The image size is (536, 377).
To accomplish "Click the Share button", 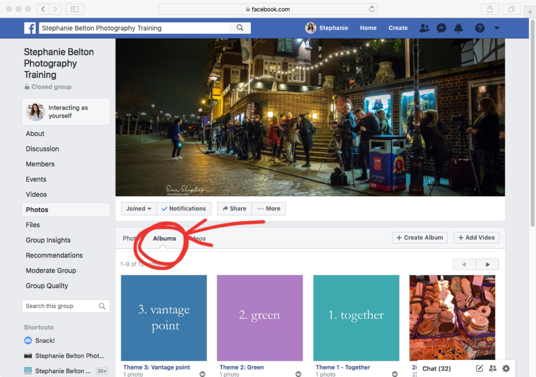I will point(234,209).
